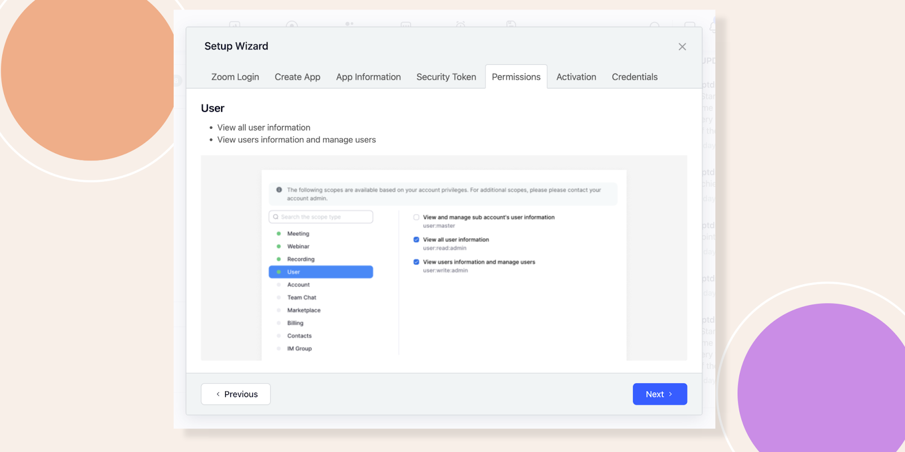Screen dimensions: 905x452
Task: Go back with the Previous button
Action: [236, 394]
